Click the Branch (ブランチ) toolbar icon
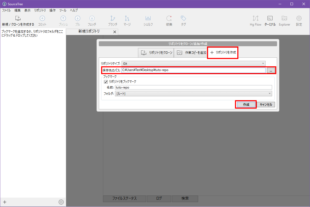Screen dimensions: 310x207 coord(113,18)
